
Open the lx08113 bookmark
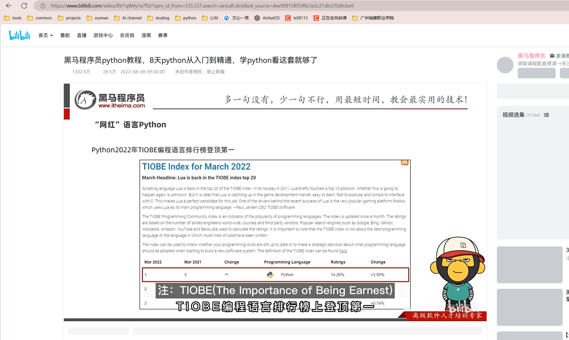tap(297, 18)
